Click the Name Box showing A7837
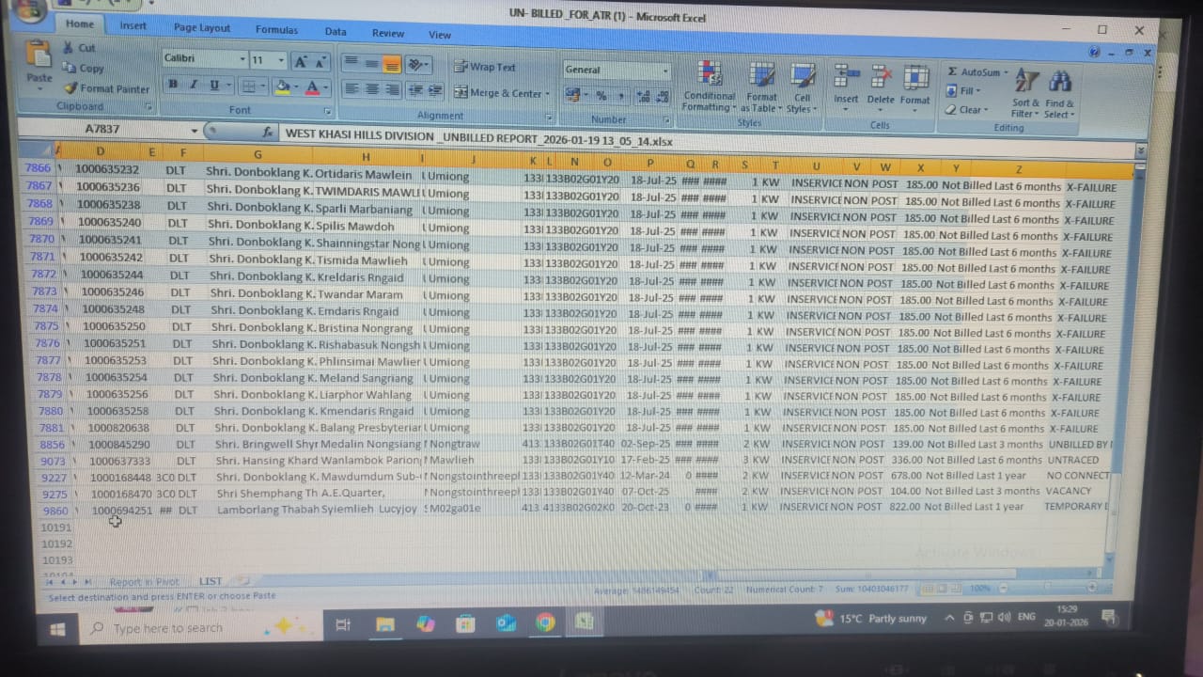 [102, 129]
